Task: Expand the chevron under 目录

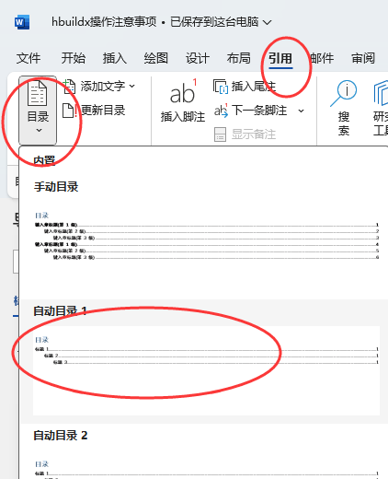Action: (39, 131)
